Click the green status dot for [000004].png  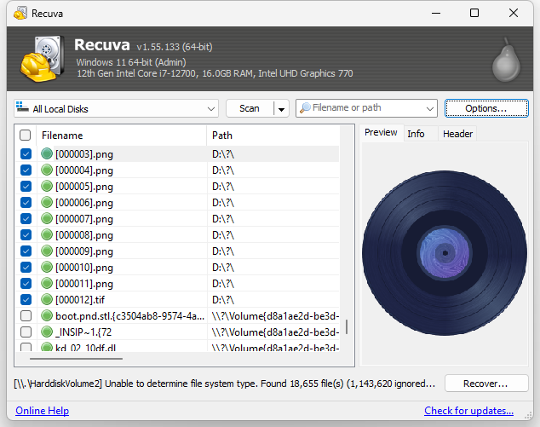coord(47,170)
